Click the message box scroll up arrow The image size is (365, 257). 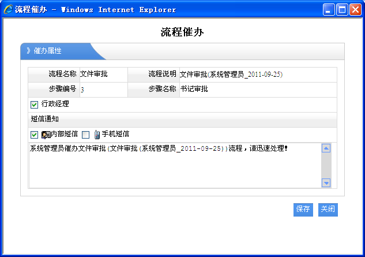pos(326,148)
